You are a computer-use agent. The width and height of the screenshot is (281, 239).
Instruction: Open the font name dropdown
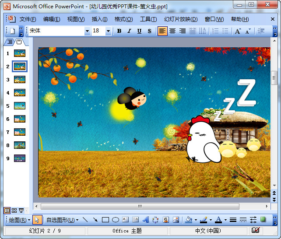pos(87,31)
